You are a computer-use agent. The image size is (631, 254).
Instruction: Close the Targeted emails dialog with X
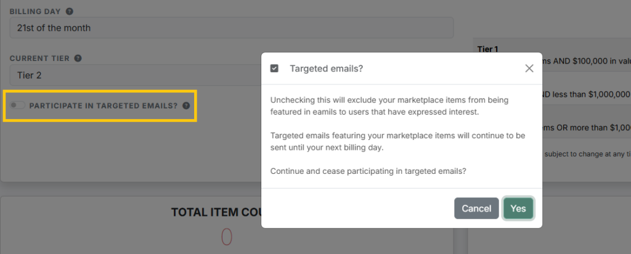[529, 68]
